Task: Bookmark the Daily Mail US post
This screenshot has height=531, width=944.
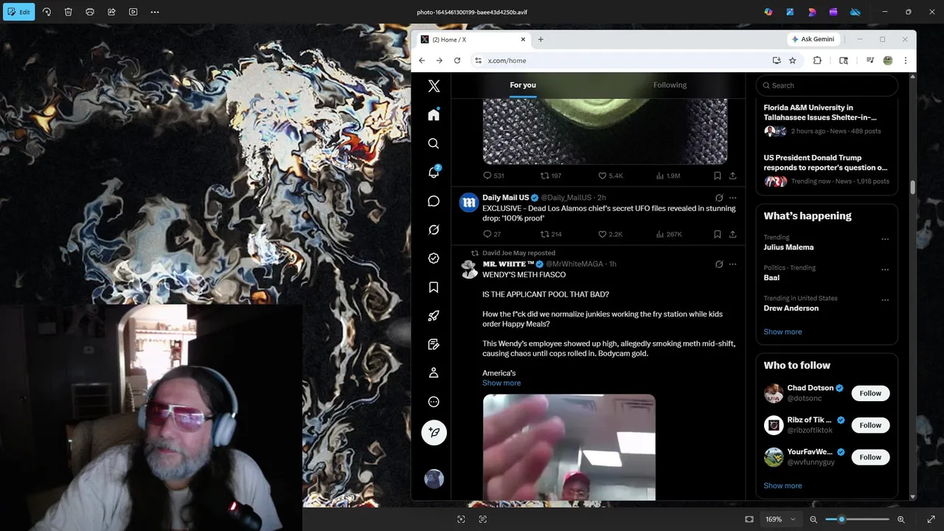Action: pos(717,234)
